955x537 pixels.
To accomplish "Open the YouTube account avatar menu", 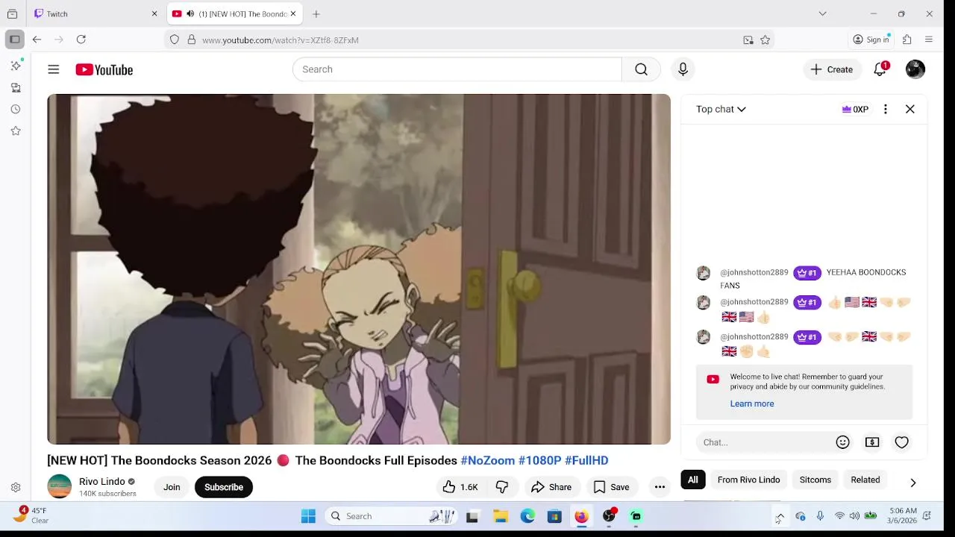I will pos(915,69).
